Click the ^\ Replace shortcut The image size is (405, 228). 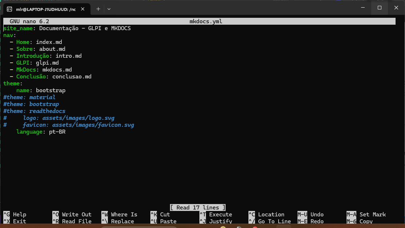click(x=118, y=221)
